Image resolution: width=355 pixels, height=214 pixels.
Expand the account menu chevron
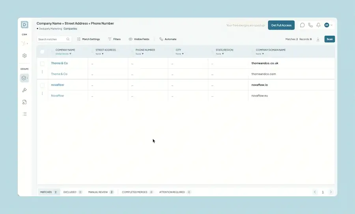331,25
